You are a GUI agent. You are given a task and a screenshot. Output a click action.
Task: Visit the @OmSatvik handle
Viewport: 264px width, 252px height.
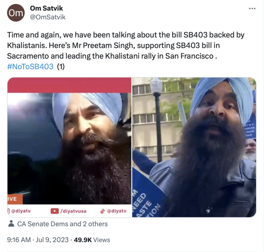tap(48, 17)
